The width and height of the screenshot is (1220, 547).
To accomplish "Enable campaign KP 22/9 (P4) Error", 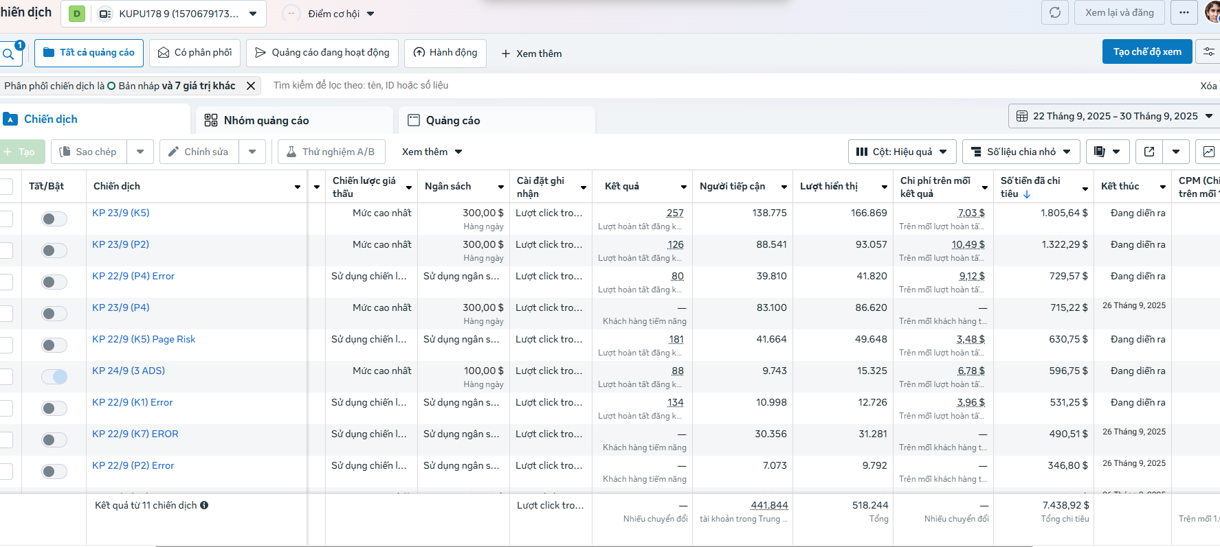I will [x=54, y=282].
